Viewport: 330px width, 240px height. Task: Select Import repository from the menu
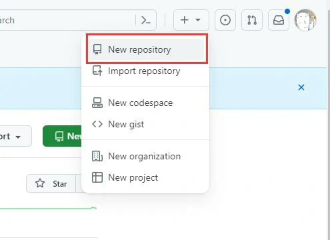click(x=145, y=71)
